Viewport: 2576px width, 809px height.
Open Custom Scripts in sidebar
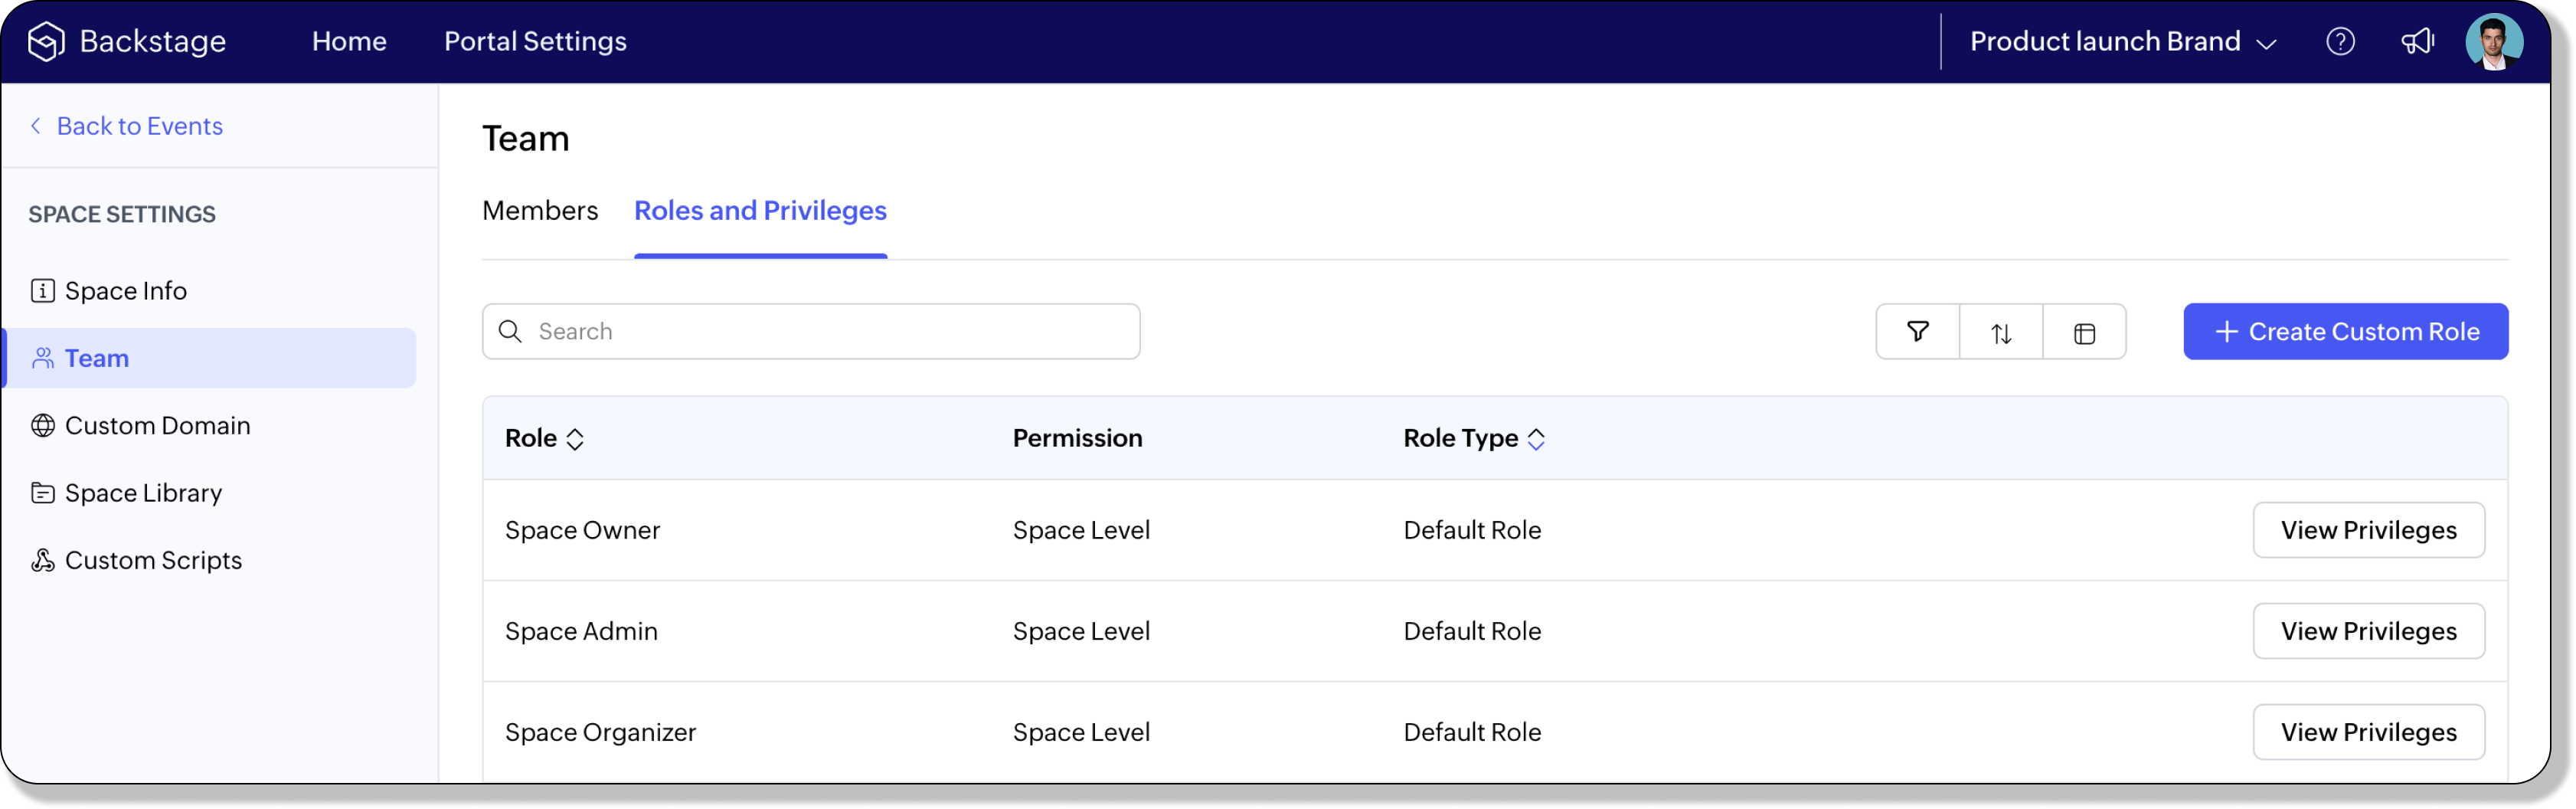(x=153, y=561)
